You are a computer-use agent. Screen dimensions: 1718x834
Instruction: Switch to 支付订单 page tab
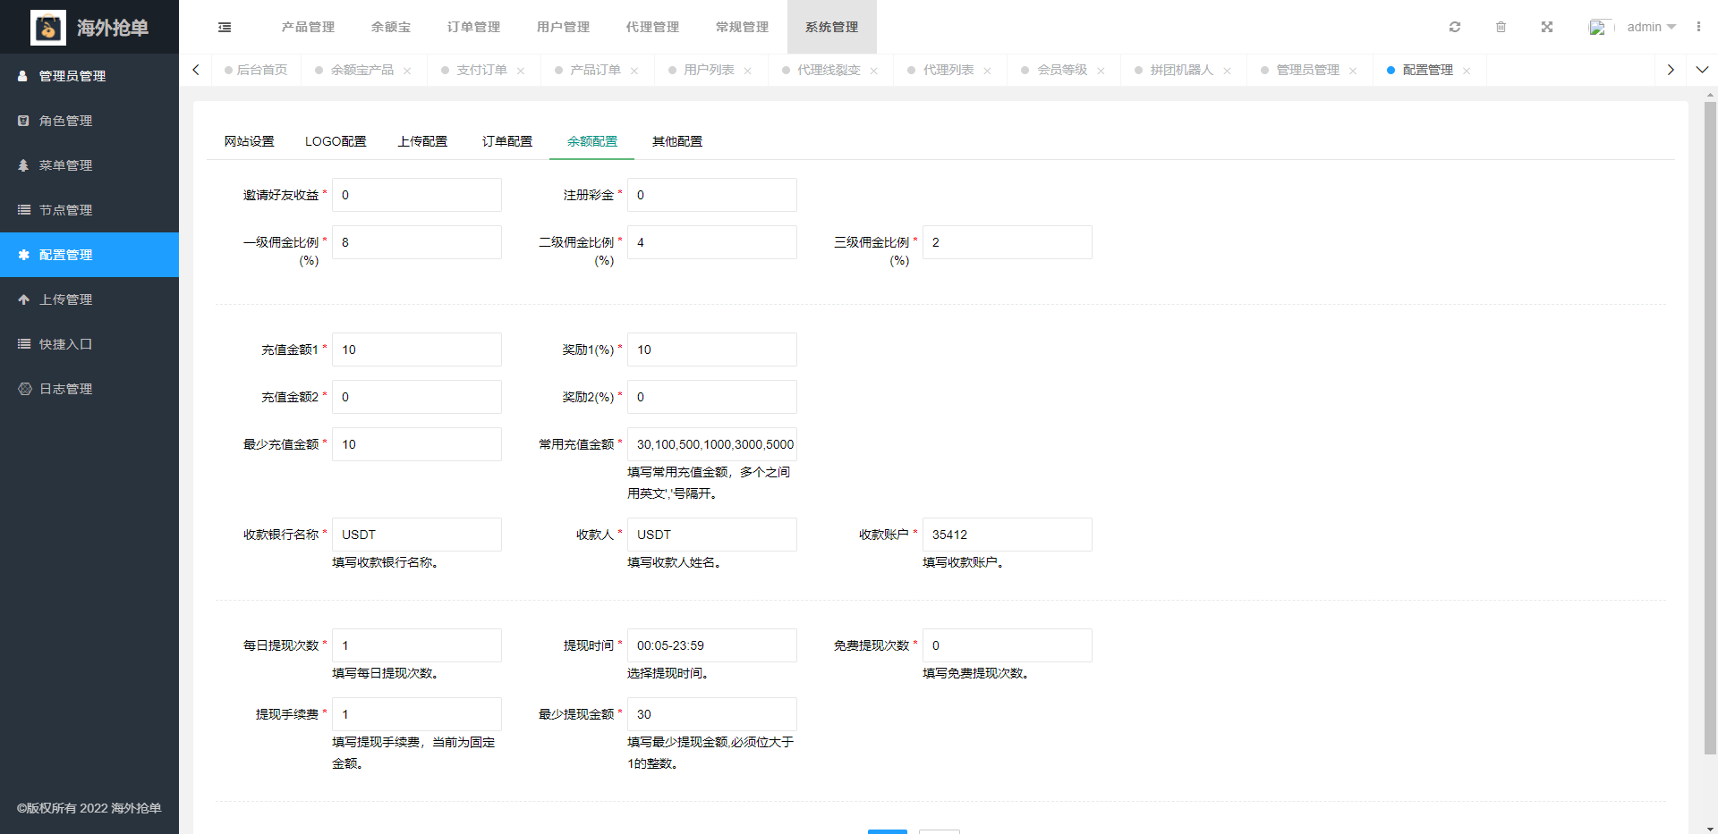click(481, 70)
